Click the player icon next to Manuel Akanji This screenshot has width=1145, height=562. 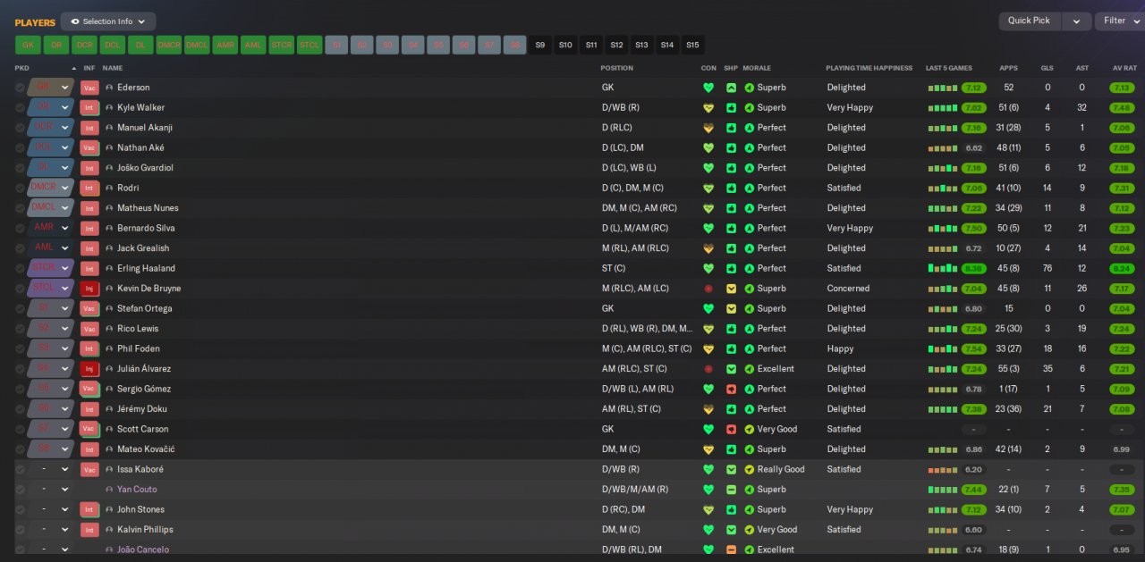click(109, 128)
